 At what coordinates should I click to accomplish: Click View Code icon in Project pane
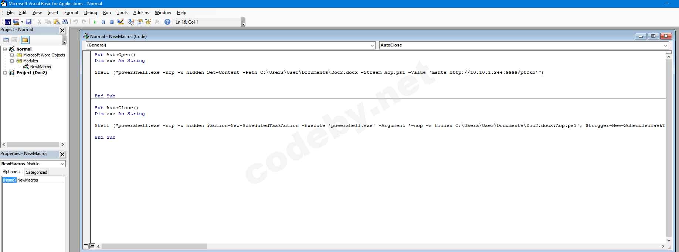coord(6,40)
